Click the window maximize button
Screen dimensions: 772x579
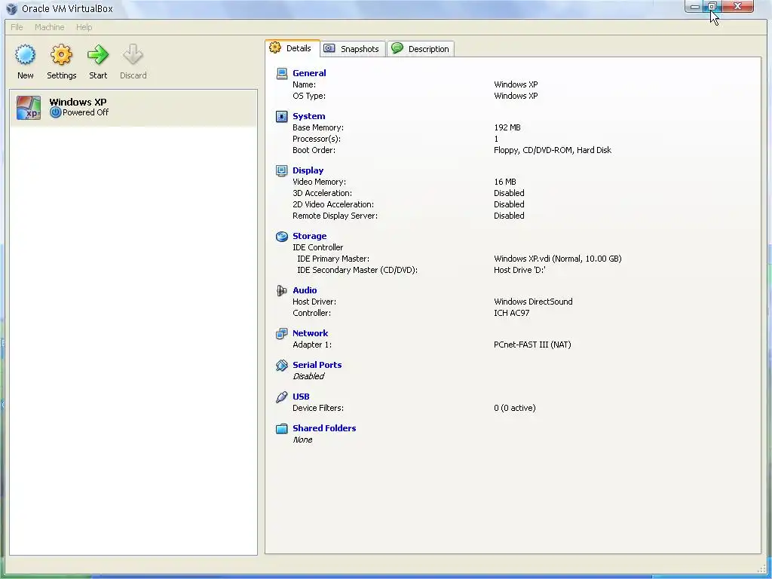coord(712,6)
